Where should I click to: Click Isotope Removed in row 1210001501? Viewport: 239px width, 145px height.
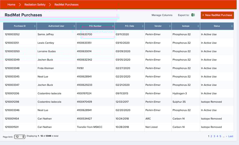click(x=211, y=127)
